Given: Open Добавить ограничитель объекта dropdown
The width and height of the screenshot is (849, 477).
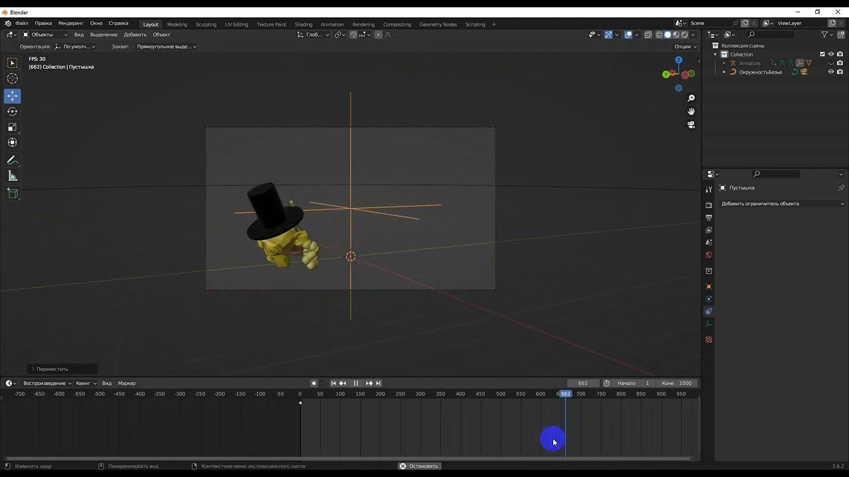Looking at the screenshot, I should point(782,203).
